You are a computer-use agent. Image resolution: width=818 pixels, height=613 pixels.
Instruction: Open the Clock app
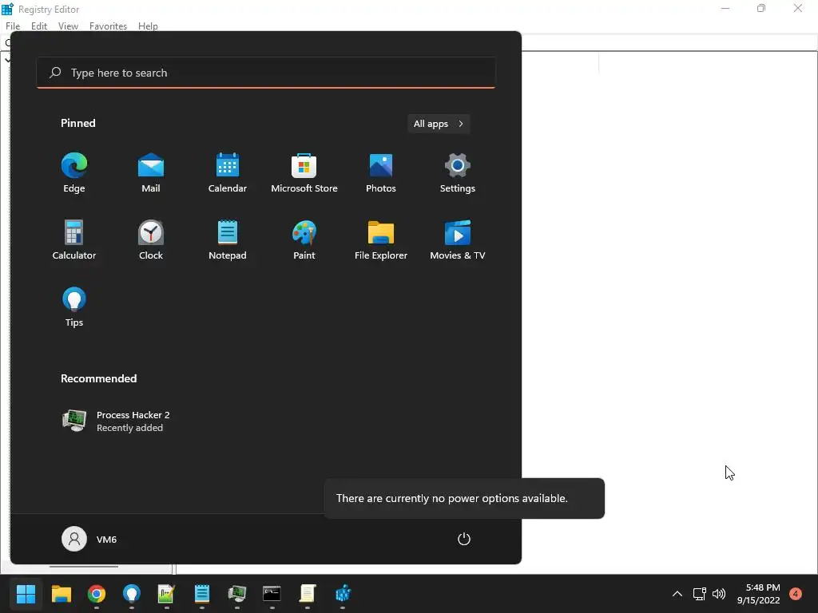151,240
